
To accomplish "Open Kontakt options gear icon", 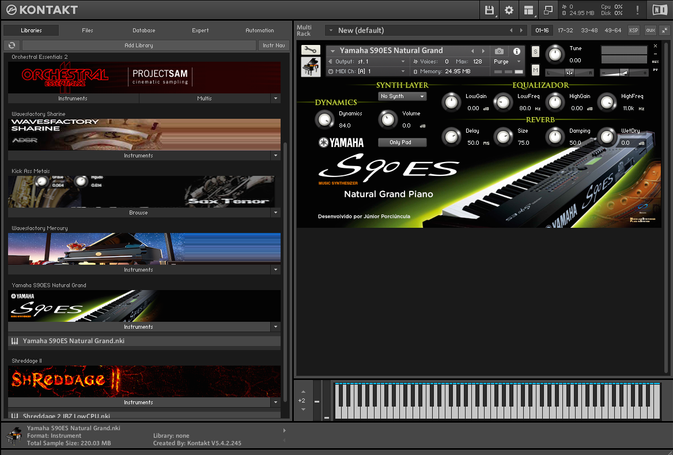I will [x=509, y=10].
